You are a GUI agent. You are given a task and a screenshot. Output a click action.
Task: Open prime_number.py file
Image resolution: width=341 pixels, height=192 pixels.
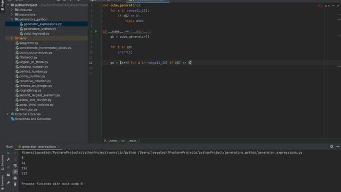pyautogui.click(x=32, y=76)
